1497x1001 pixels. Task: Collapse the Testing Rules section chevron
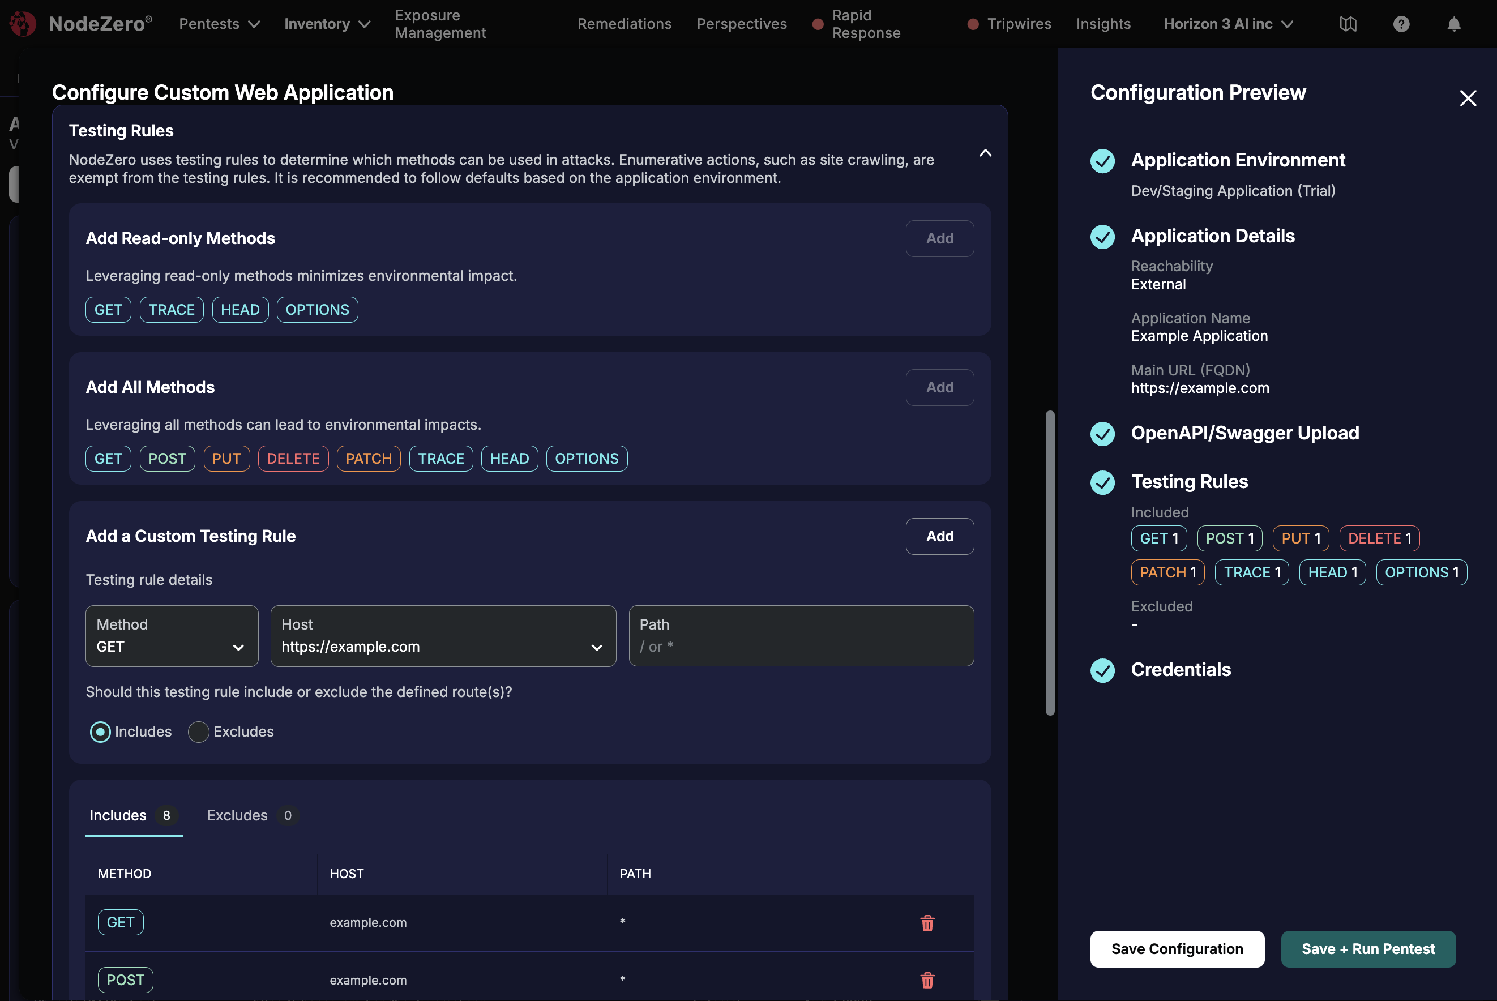pyautogui.click(x=985, y=153)
